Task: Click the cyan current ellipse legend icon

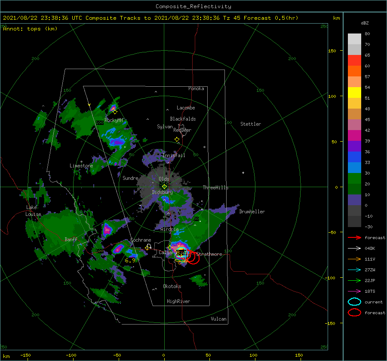Action: (x=354, y=302)
